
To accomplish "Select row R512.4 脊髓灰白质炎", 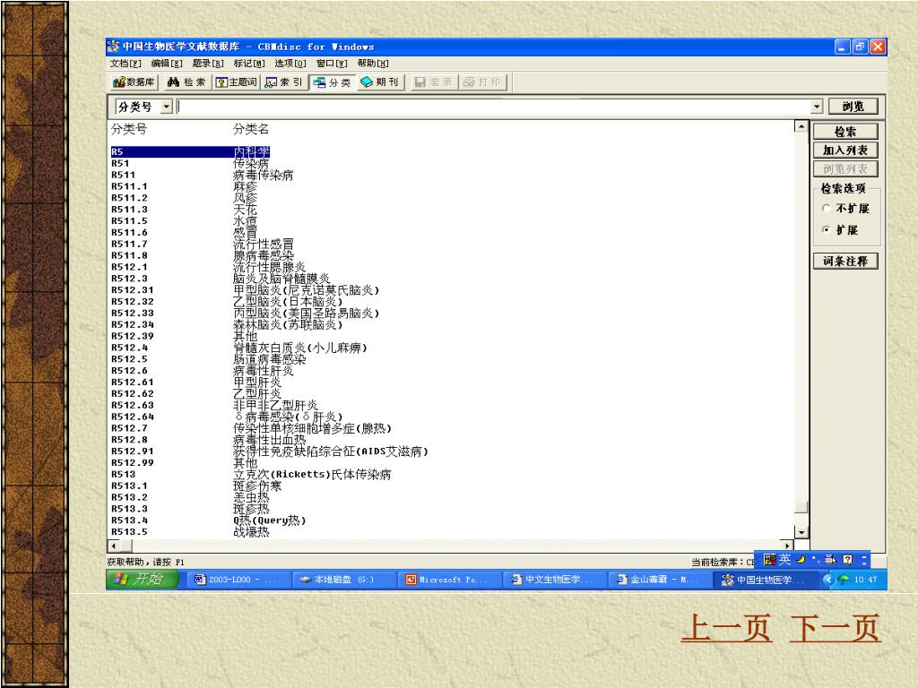I will pos(238,348).
